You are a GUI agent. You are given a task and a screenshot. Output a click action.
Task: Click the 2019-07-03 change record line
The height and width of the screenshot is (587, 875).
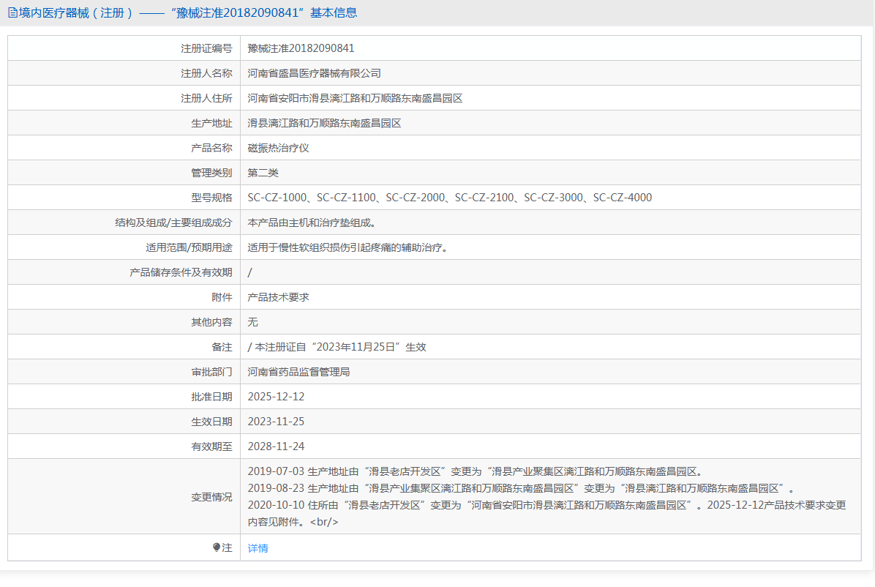[477, 471]
